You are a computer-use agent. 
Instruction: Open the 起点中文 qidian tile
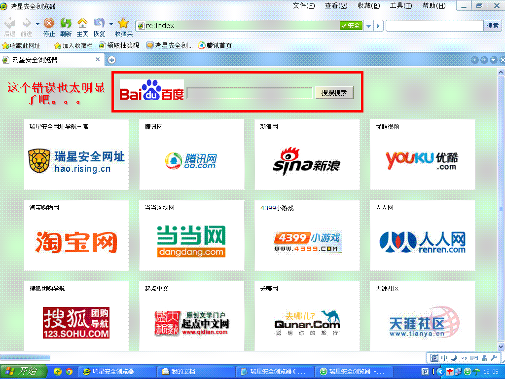pos(192,316)
